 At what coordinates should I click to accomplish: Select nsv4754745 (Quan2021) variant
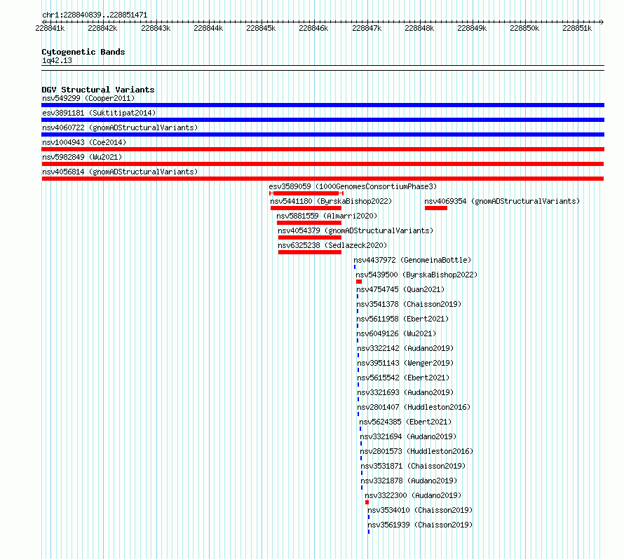400,289
